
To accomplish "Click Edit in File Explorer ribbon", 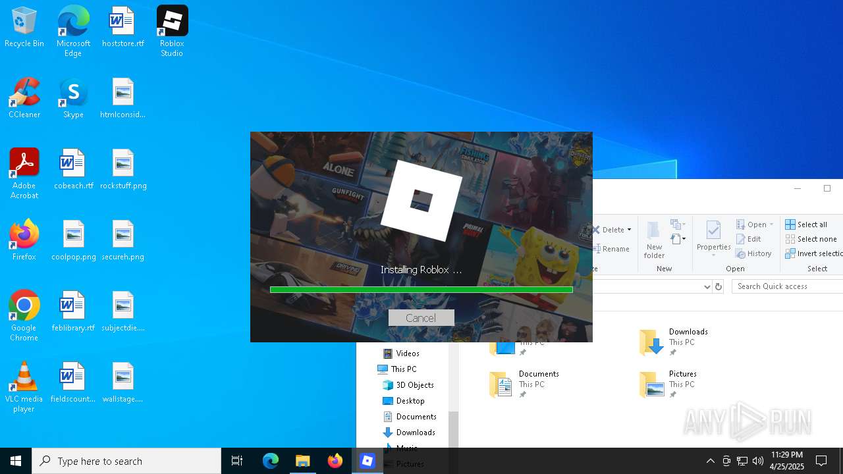I will coord(749,239).
